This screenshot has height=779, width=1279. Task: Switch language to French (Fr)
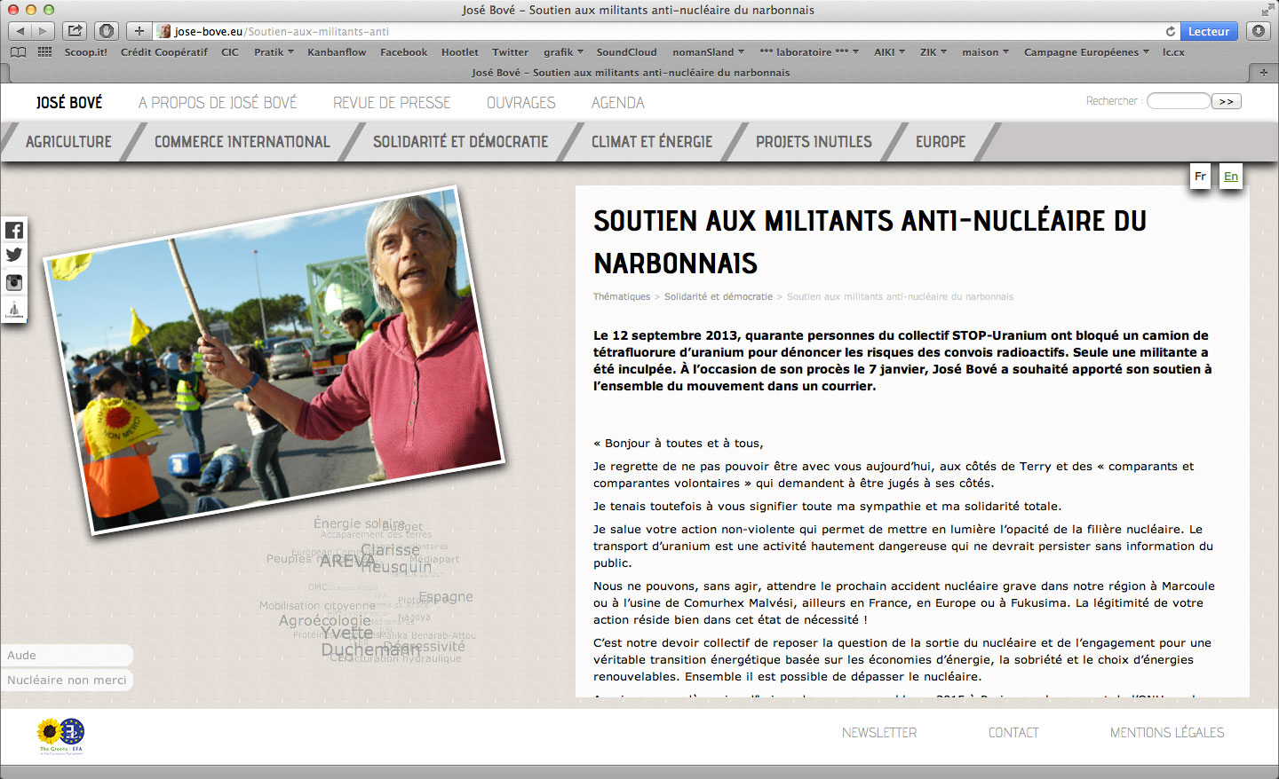point(1200,176)
